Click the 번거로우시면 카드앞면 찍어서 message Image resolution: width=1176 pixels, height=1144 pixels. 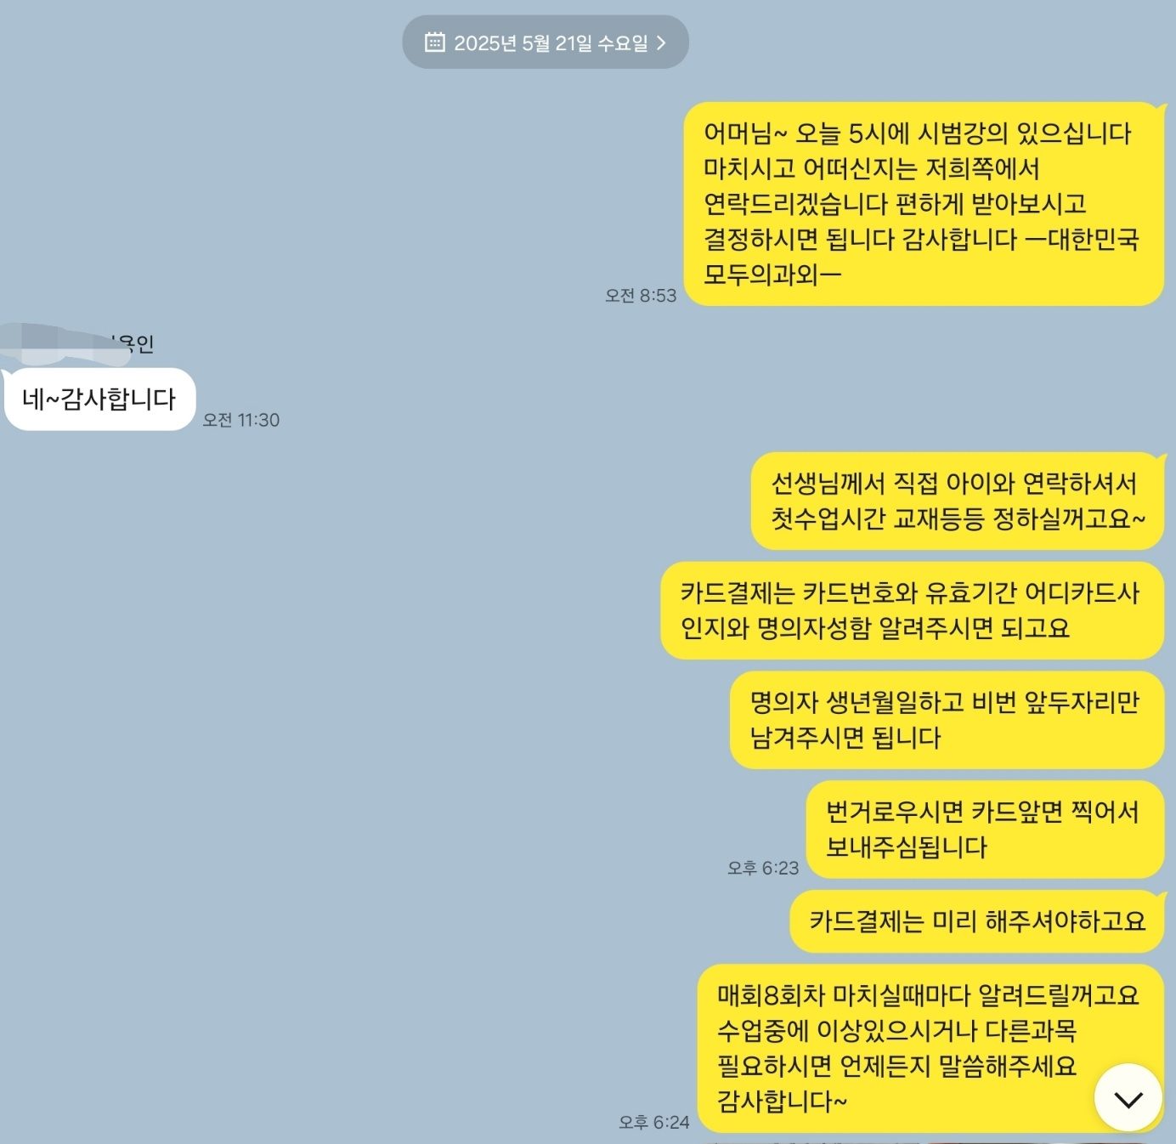985,830
